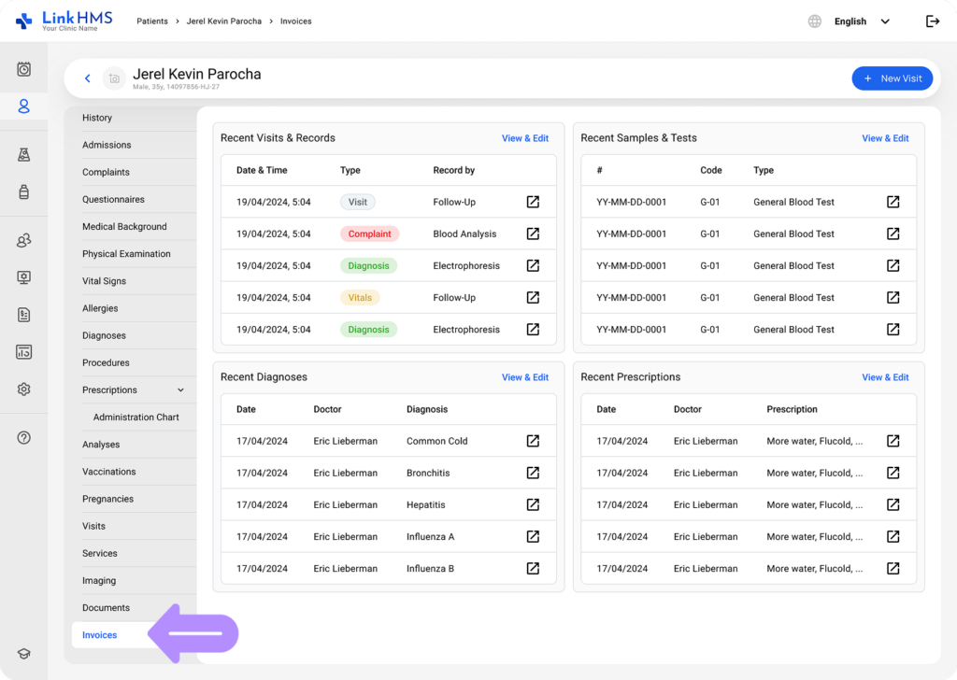Click the Diagnoses menu entry
The height and width of the screenshot is (680, 957).
[105, 335]
